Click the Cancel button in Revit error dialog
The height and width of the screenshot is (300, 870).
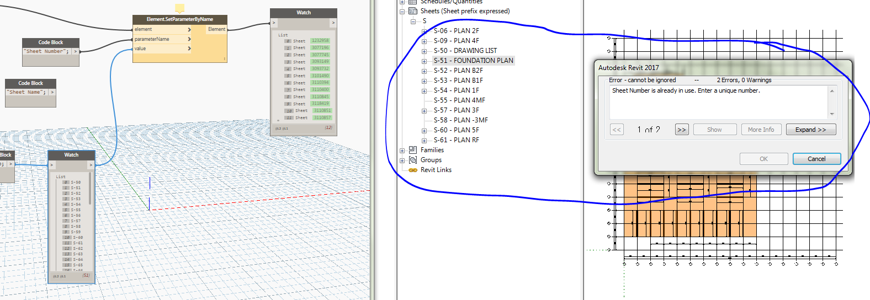816,159
